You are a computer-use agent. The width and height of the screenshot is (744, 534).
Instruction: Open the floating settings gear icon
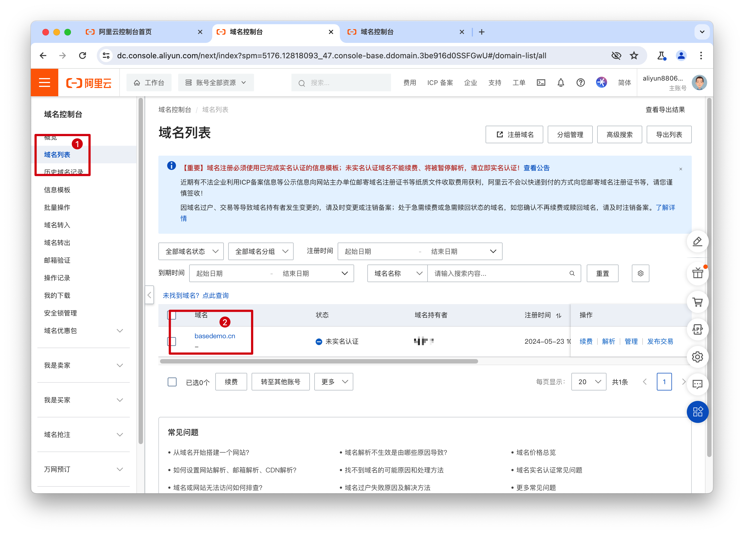click(697, 357)
